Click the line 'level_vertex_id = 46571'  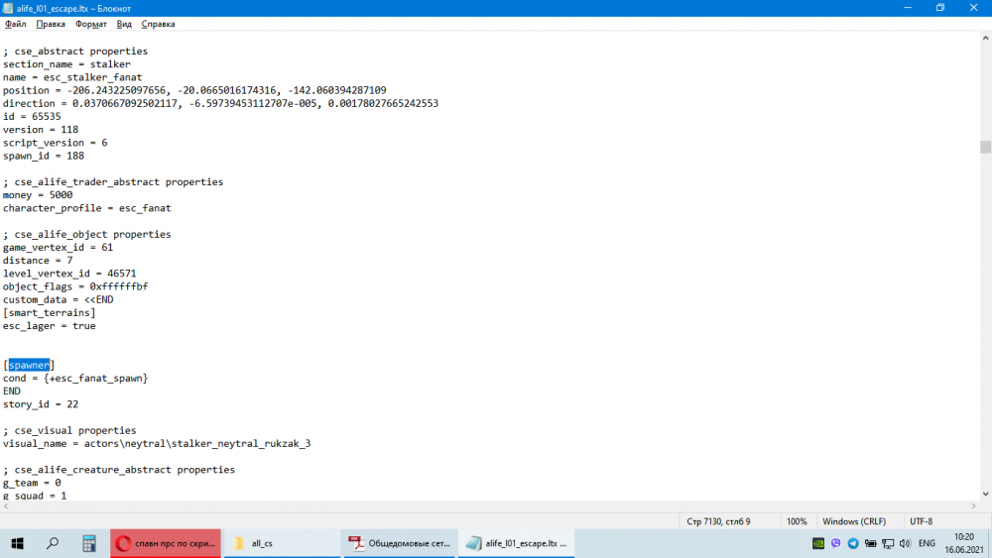(x=69, y=274)
